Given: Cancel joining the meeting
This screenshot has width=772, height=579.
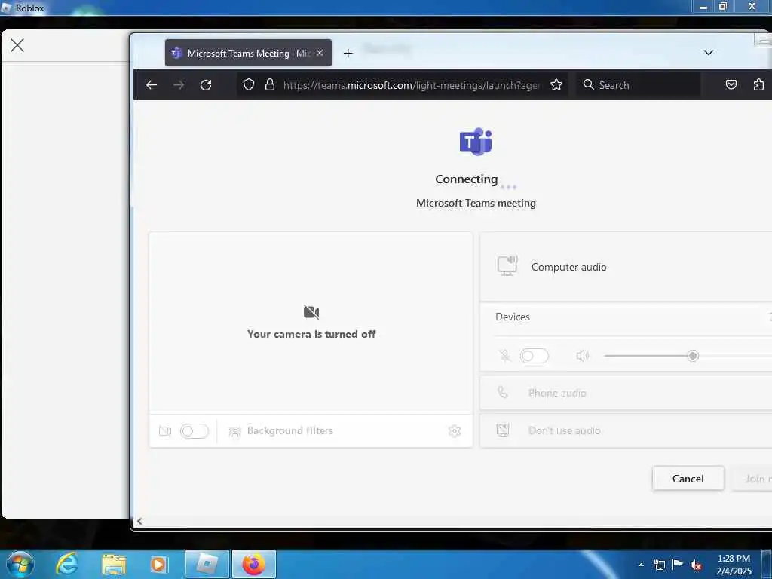Looking at the screenshot, I should [x=688, y=479].
